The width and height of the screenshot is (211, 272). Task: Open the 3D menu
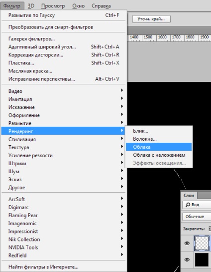click(x=31, y=6)
